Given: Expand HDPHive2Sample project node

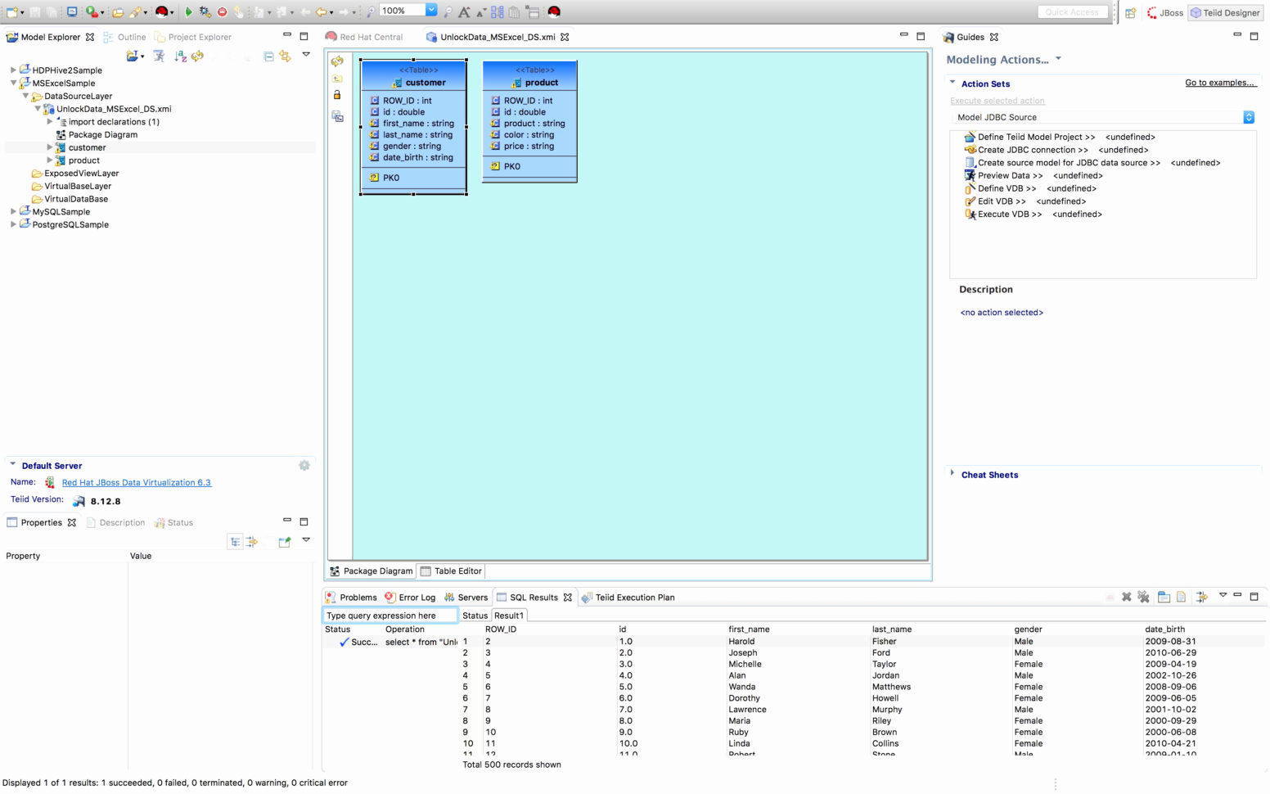Looking at the screenshot, I should tap(13, 70).
